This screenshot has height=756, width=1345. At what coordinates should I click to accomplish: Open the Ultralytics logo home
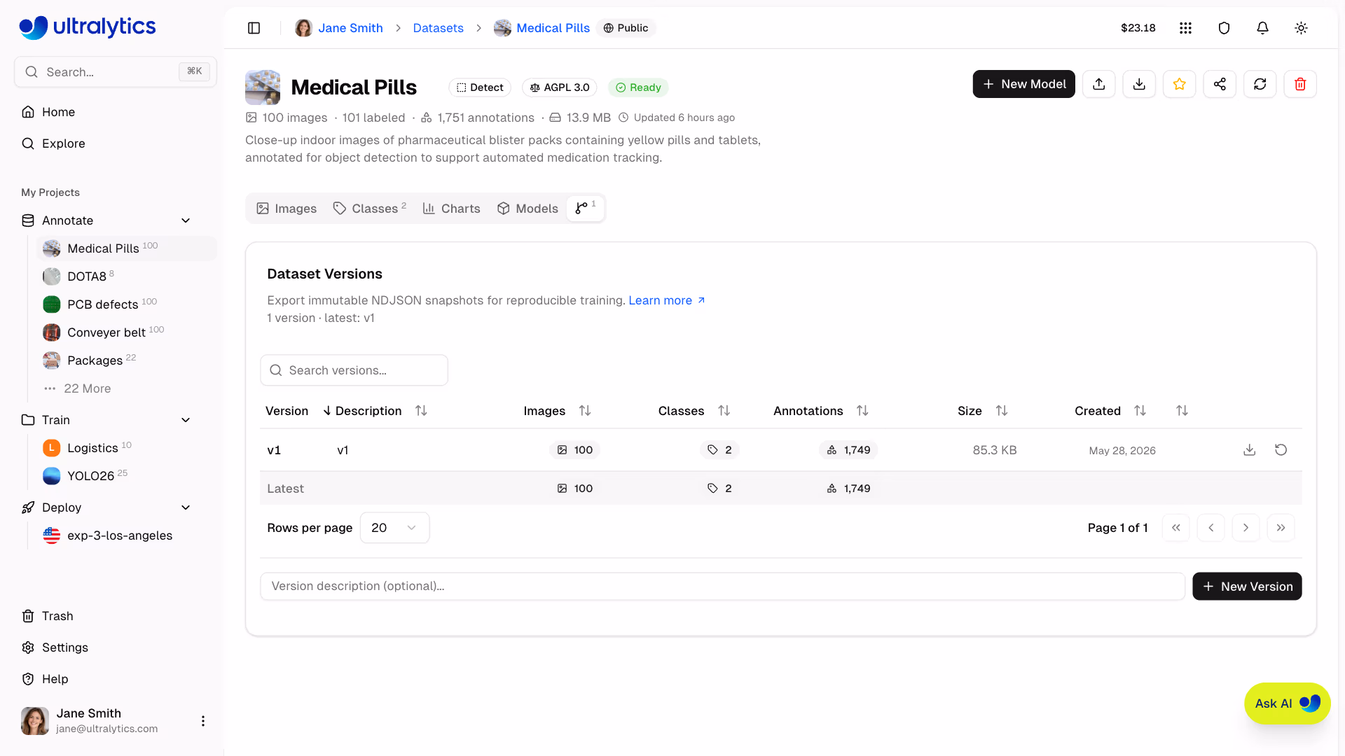[88, 27]
